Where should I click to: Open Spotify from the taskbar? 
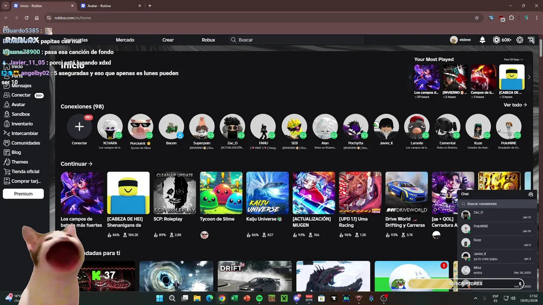point(259,298)
